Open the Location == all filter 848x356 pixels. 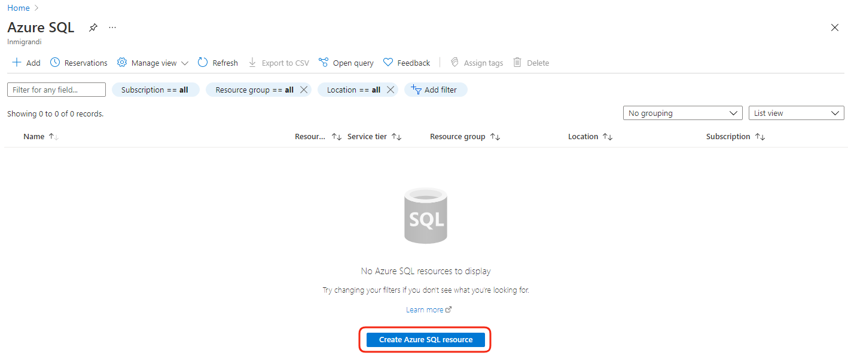[x=353, y=90]
